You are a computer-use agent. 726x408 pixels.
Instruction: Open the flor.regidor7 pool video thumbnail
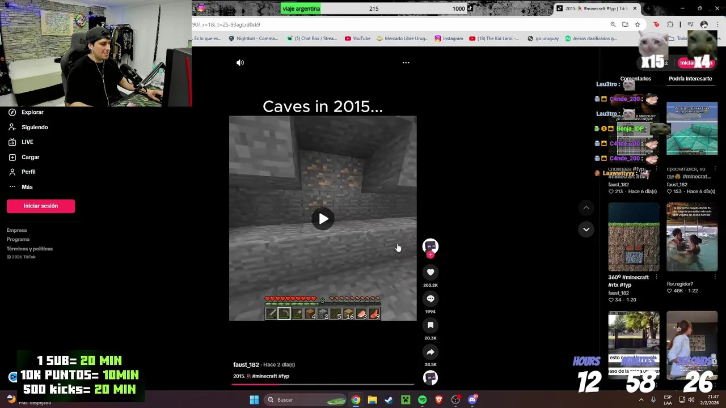tap(692, 237)
